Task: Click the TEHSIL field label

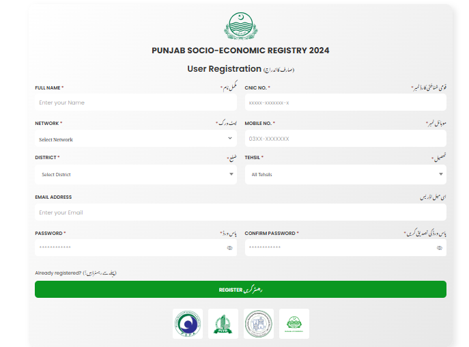Action: [x=253, y=158]
